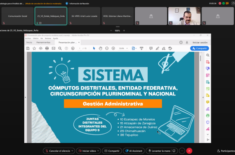Open the purple Fill and Sign tool
This screenshot has height=155, width=235.
point(208,109)
